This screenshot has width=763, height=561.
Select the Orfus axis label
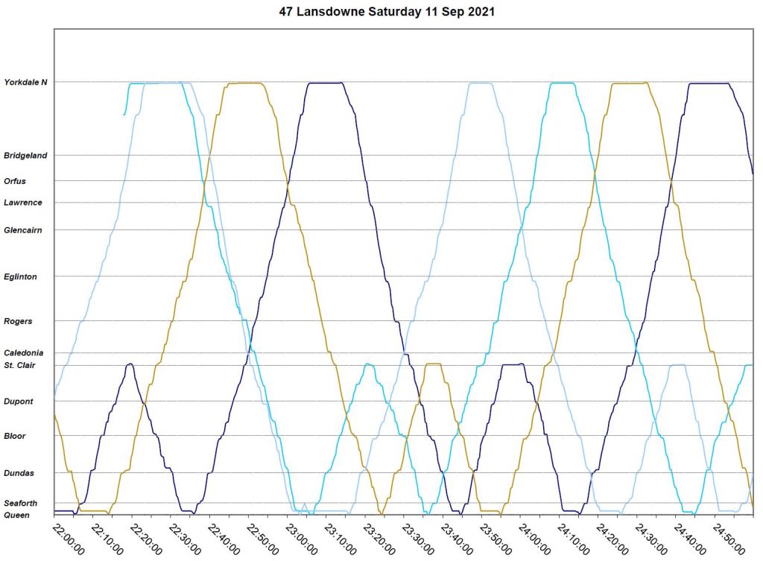click(x=15, y=180)
